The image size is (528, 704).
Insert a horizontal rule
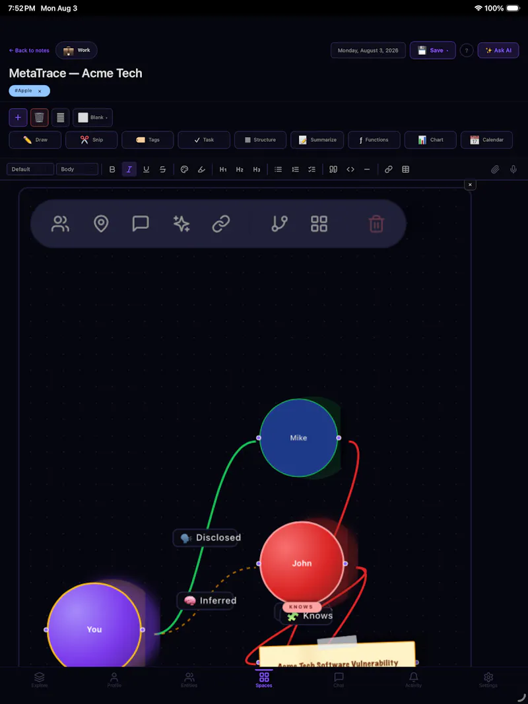tap(367, 170)
